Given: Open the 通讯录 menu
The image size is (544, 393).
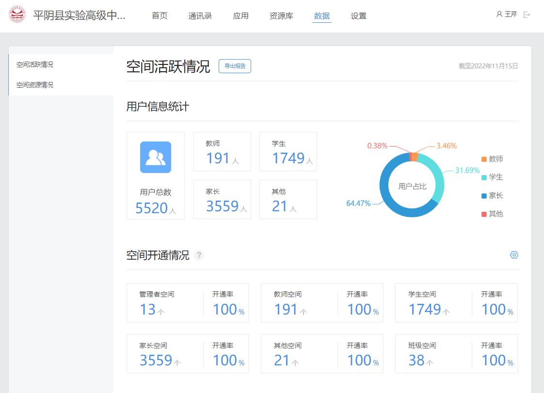Looking at the screenshot, I should [x=200, y=16].
